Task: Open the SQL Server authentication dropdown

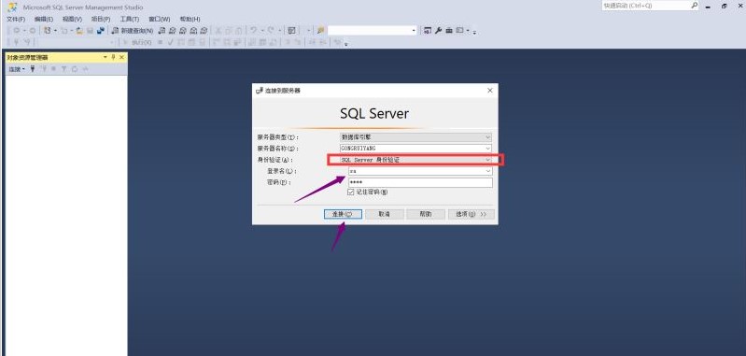Action: (x=487, y=160)
